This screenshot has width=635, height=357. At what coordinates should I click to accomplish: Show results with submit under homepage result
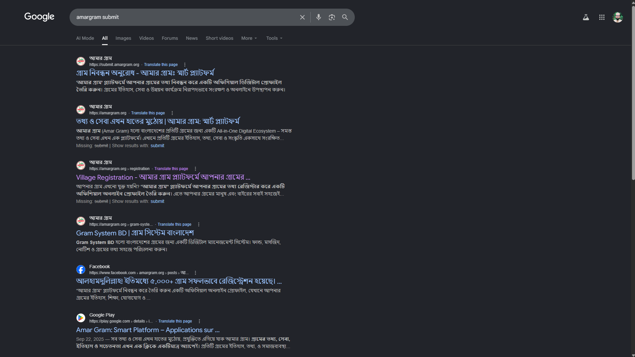pos(157,146)
